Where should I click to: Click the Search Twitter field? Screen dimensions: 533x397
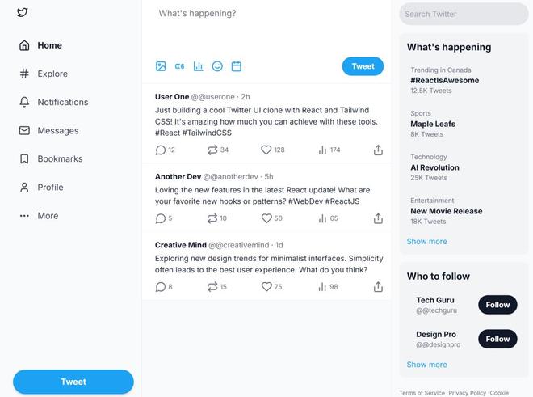(464, 14)
